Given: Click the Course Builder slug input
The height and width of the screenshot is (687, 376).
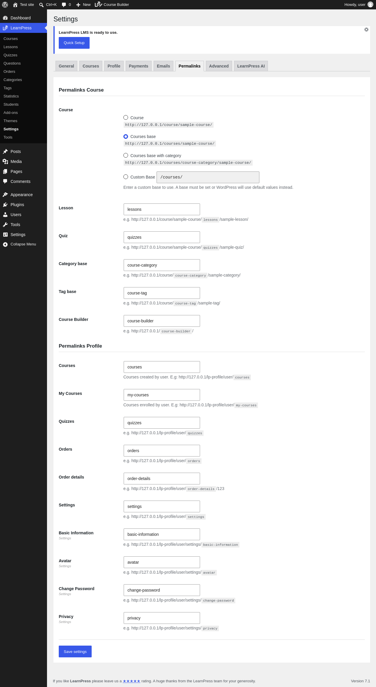Looking at the screenshot, I should click(x=162, y=321).
